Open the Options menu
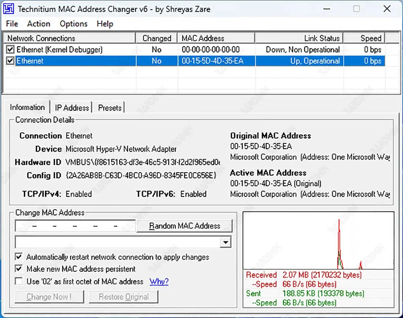This screenshot has width=403, height=318. coord(74,24)
